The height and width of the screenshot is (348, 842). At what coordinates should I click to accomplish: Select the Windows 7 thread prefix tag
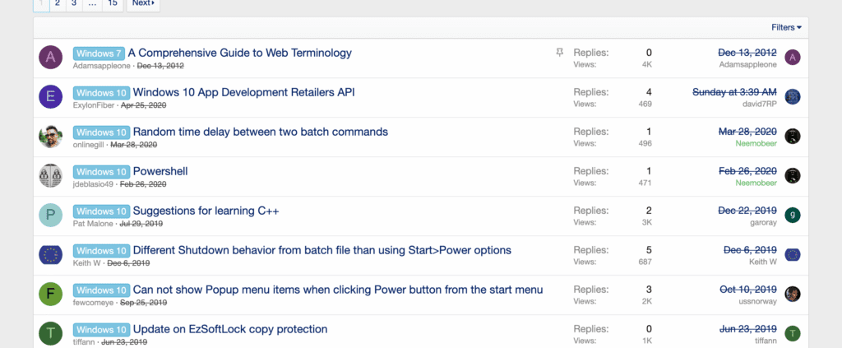(98, 53)
